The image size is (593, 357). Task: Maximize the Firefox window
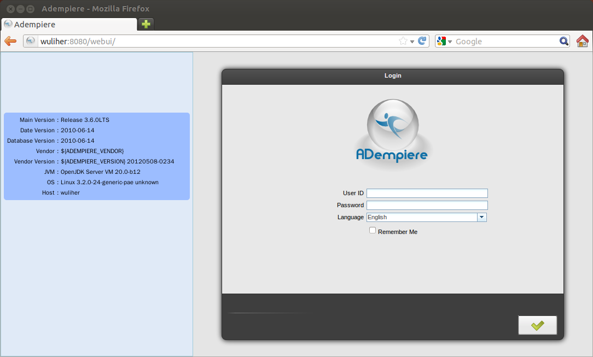pyautogui.click(x=30, y=9)
